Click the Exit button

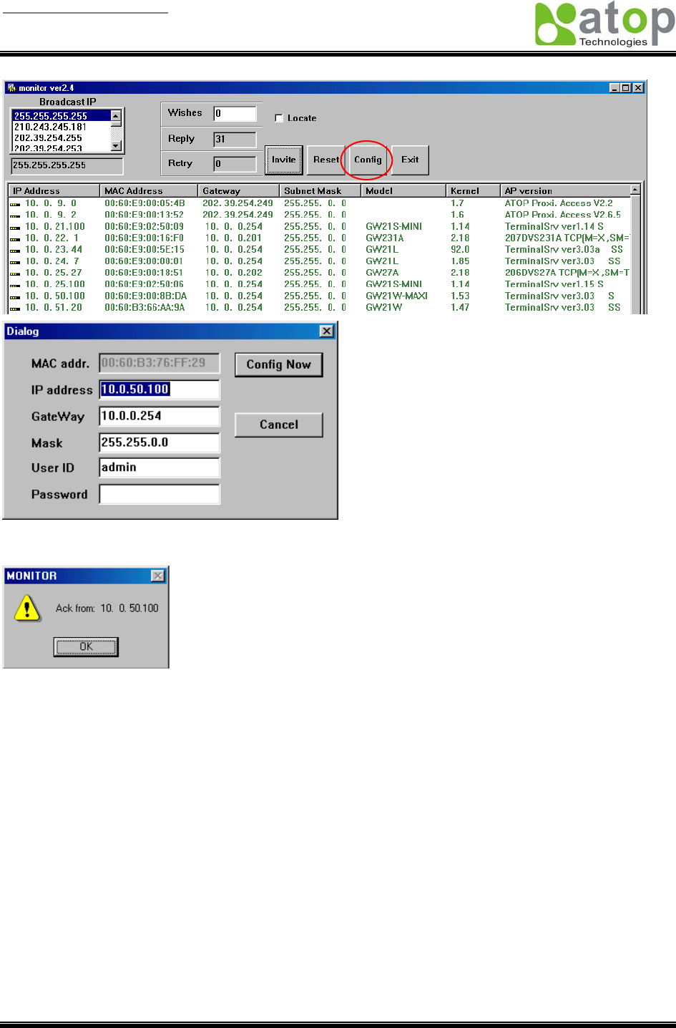410,160
